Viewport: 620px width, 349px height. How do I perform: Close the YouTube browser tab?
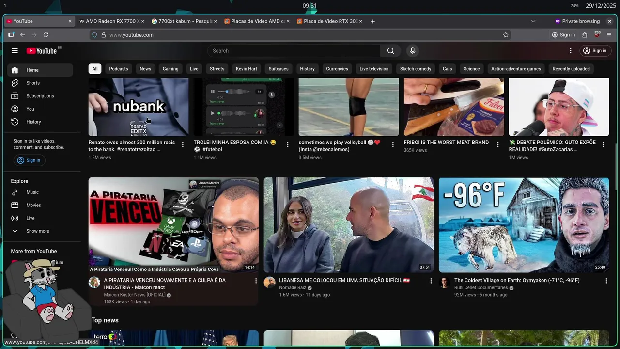point(70,21)
